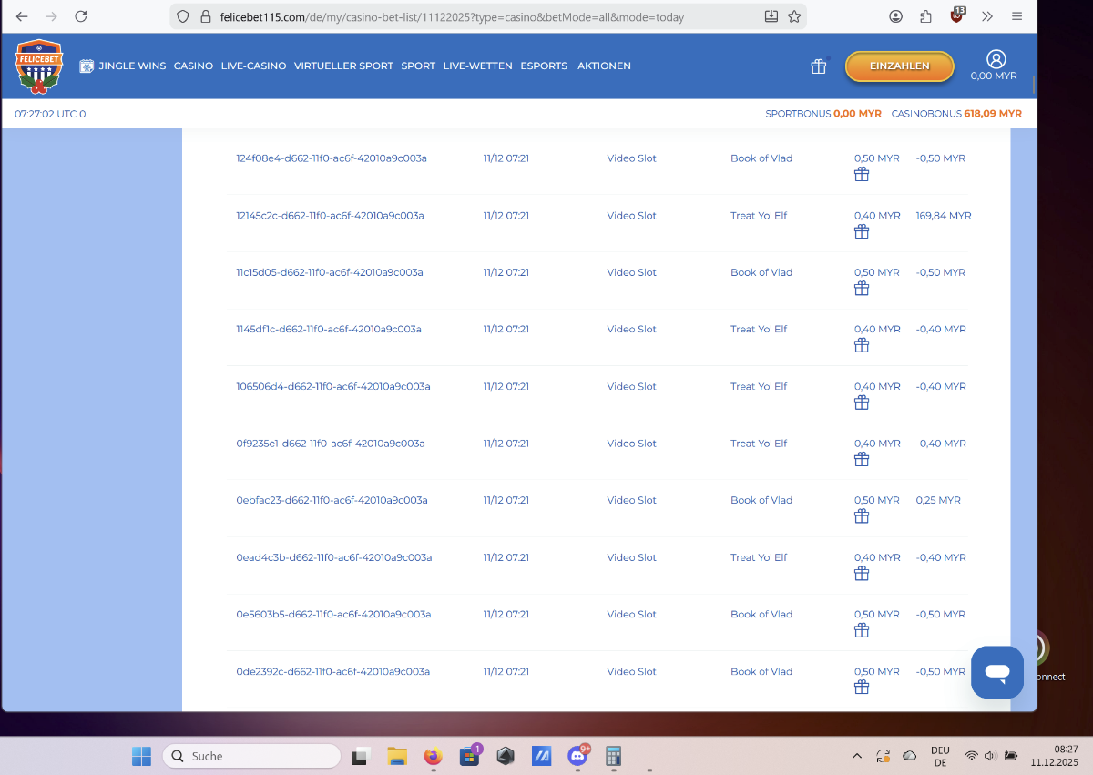Click the blue live chat bubble
The height and width of the screenshot is (775, 1093).
[x=997, y=672]
